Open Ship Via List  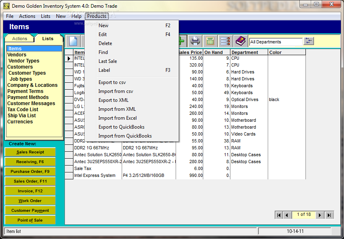(21, 116)
